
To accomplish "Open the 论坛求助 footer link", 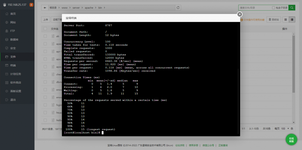I will click(x=180, y=145).
